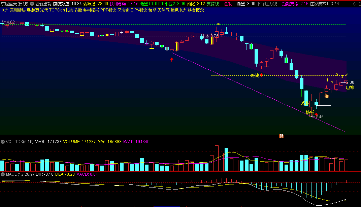The height and width of the screenshot is (207, 361).
Task: Click the 低量10: 0.00 value
Action: point(151,4)
